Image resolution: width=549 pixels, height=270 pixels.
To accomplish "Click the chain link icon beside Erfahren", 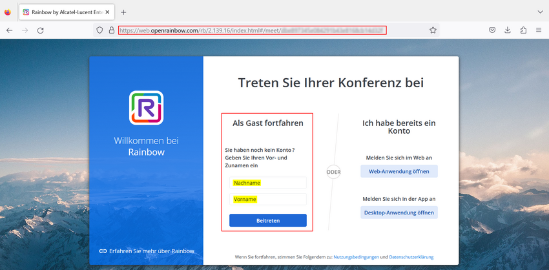I will pyautogui.click(x=103, y=251).
